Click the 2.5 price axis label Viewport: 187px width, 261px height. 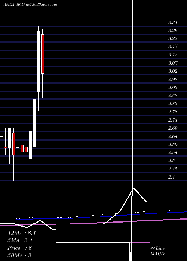tap(171, 161)
